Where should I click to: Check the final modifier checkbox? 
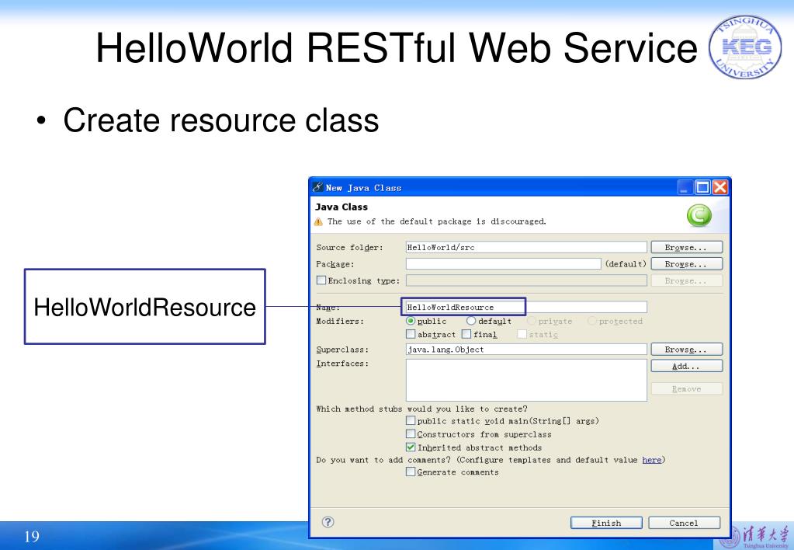[467, 334]
